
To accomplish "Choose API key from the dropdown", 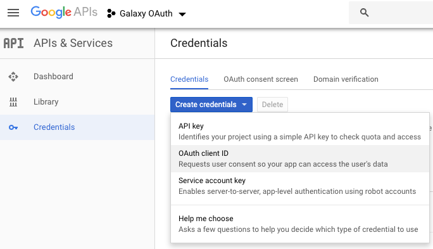I will coord(300,132).
